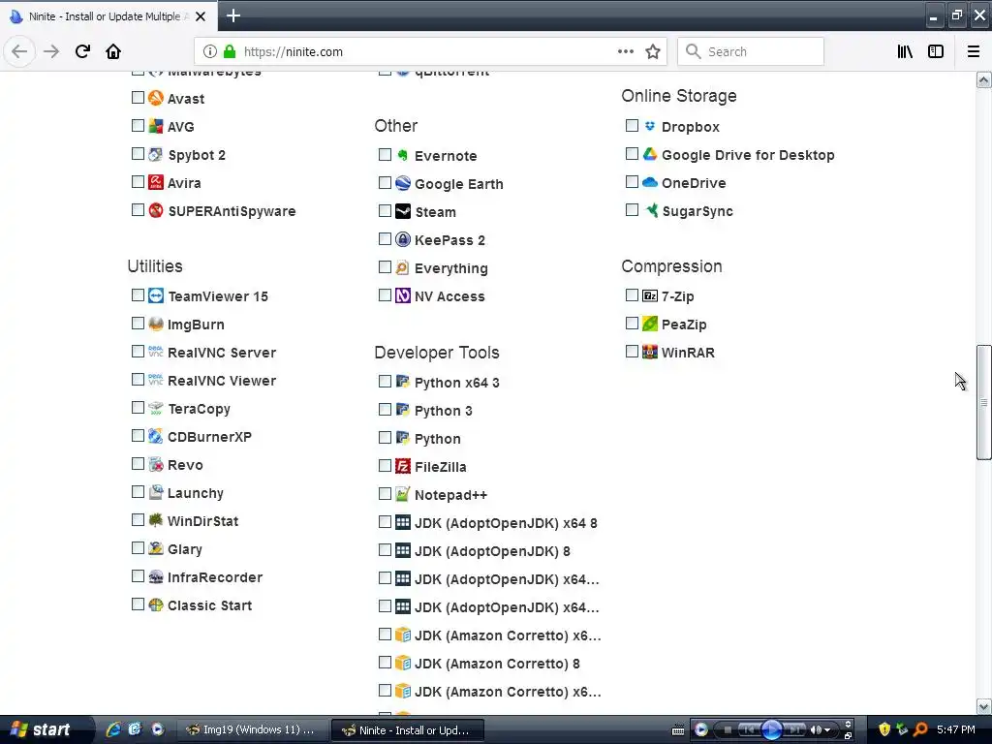Image resolution: width=992 pixels, height=744 pixels.
Task: Open the Windows Start menu
Action: (46, 730)
